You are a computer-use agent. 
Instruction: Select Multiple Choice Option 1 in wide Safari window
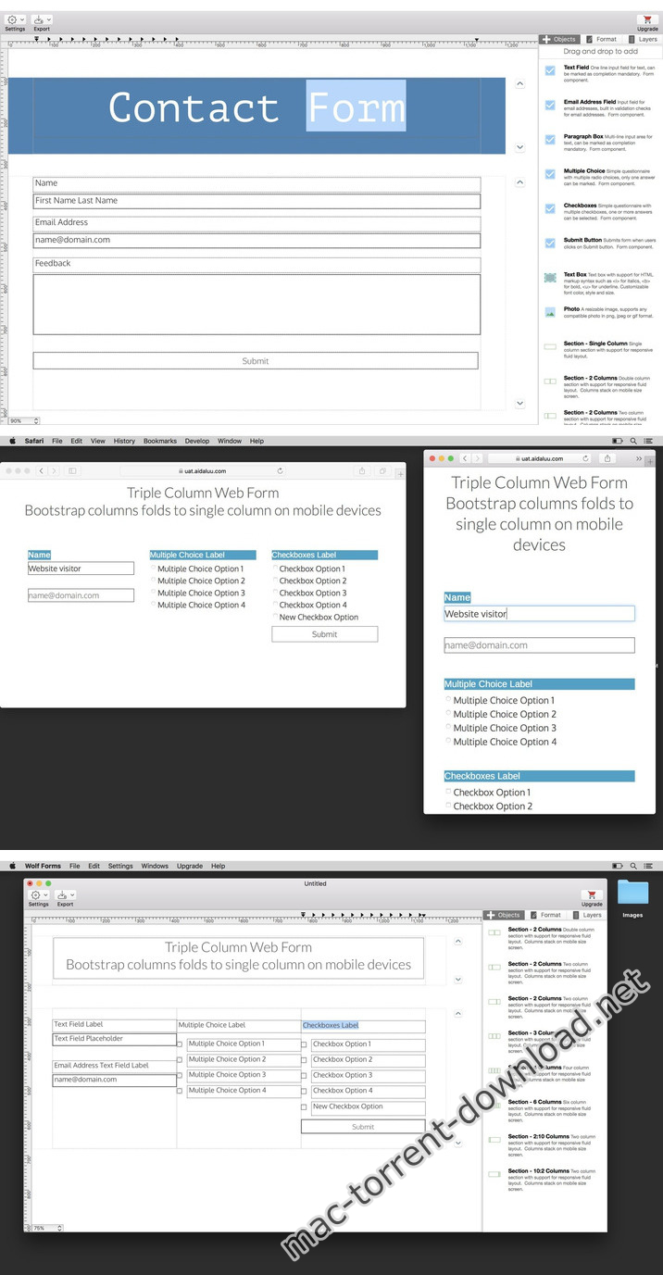[154, 569]
